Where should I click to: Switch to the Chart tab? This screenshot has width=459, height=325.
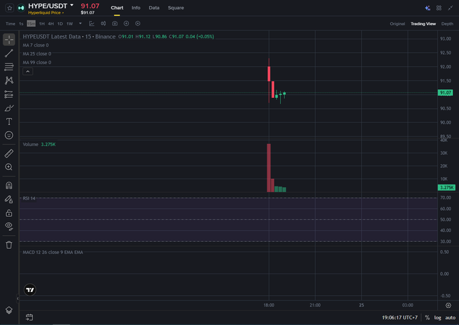tap(117, 8)
